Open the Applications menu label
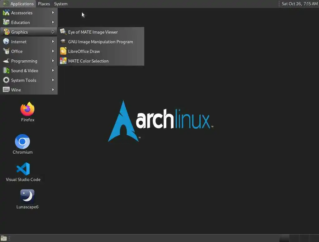319x242 pixels. (x=22, y=4)
